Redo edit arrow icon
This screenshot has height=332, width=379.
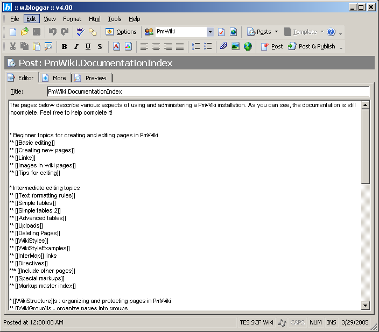point(64,32)
